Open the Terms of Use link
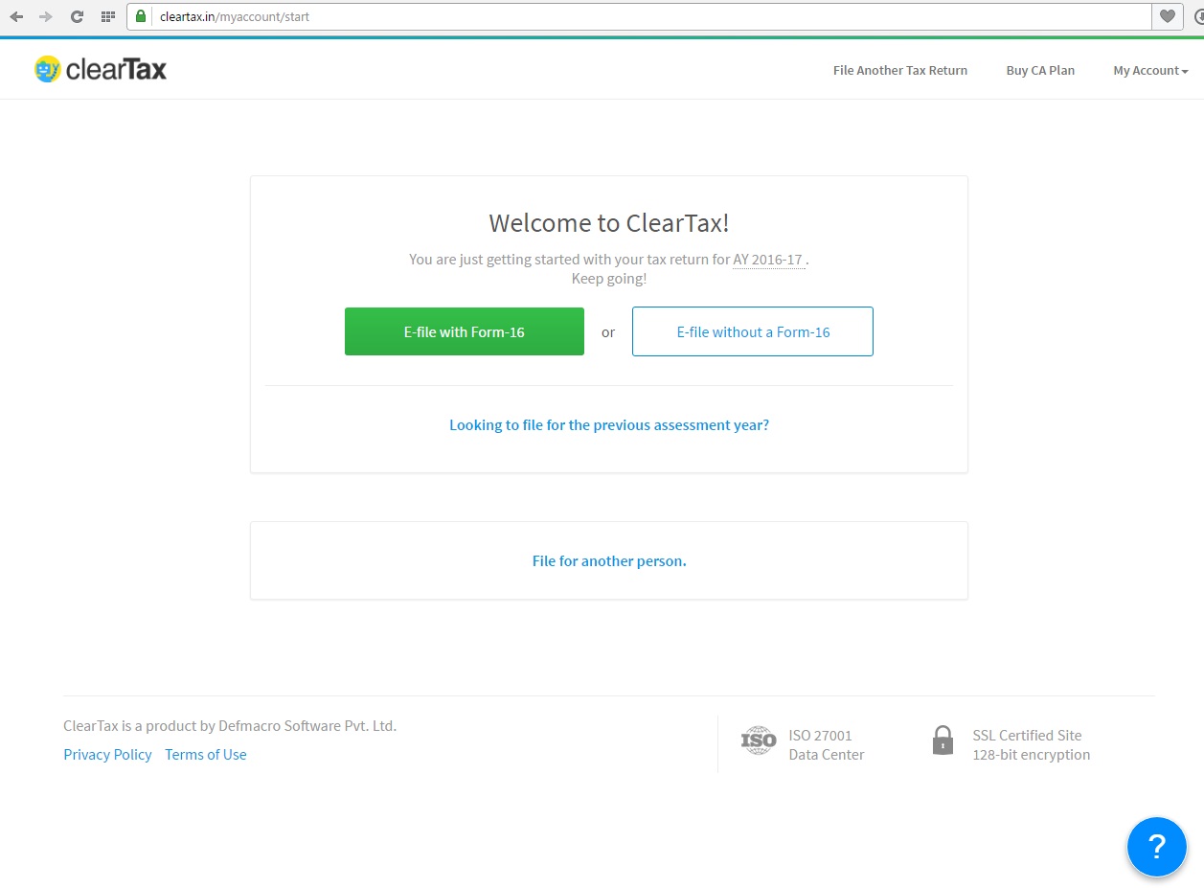The height and width of the screenshot is (888, 1204). click(x=206, y=754)
